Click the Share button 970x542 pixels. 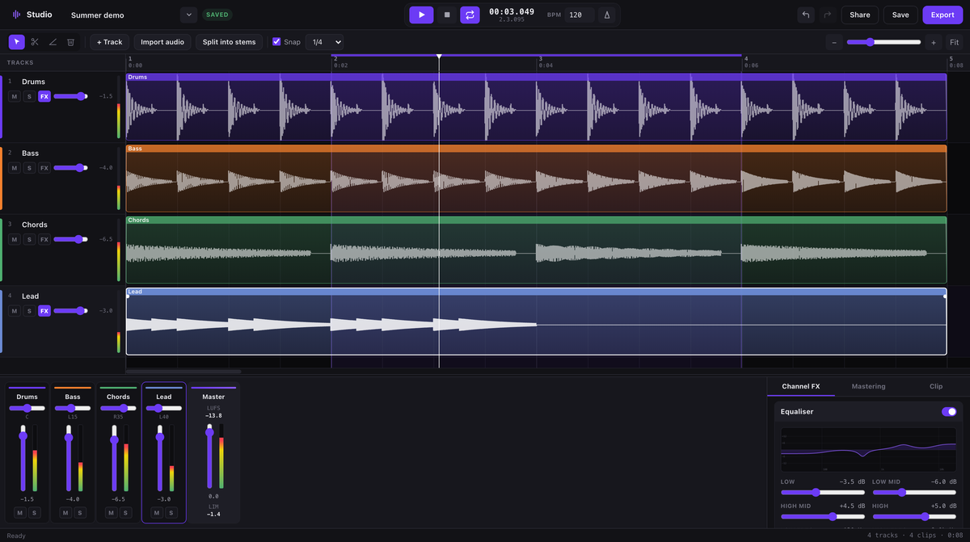[x=860, y=15]
